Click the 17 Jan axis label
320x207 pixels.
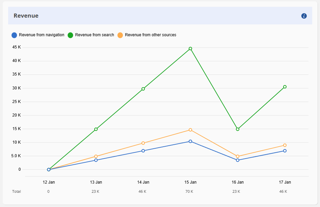(x=285, y=182)
